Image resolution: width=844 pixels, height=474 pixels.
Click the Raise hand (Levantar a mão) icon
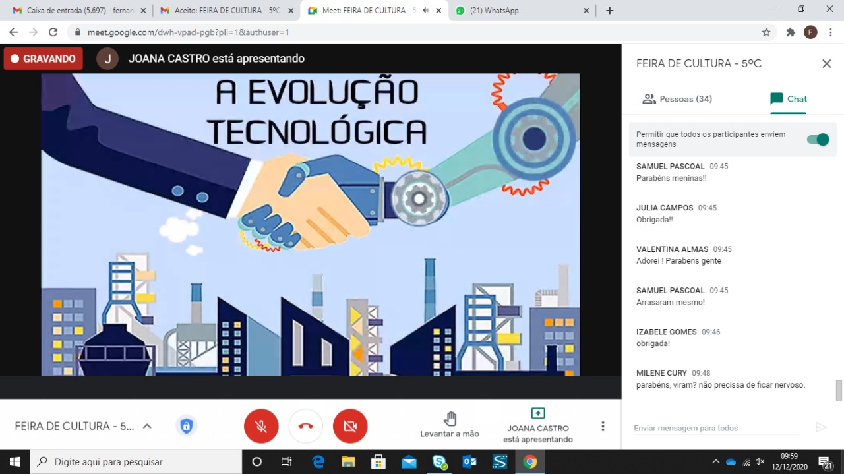coord(450,419)
